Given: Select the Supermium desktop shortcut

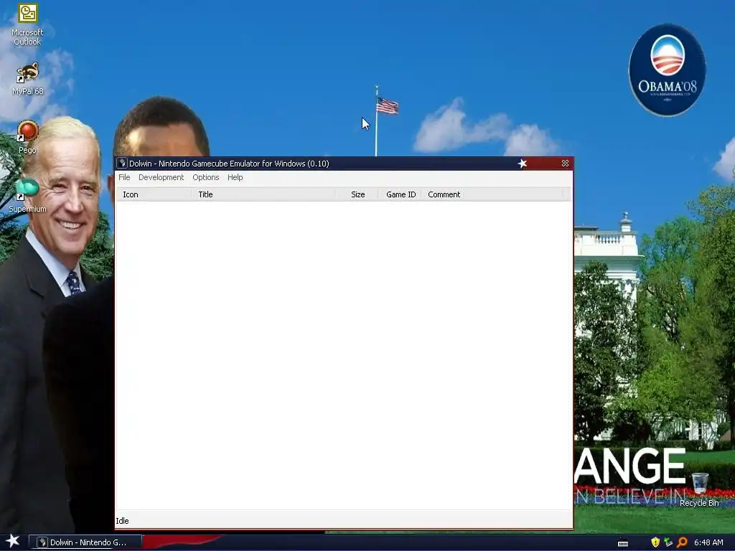Looking at the screenshot, I should coord(28,196).
